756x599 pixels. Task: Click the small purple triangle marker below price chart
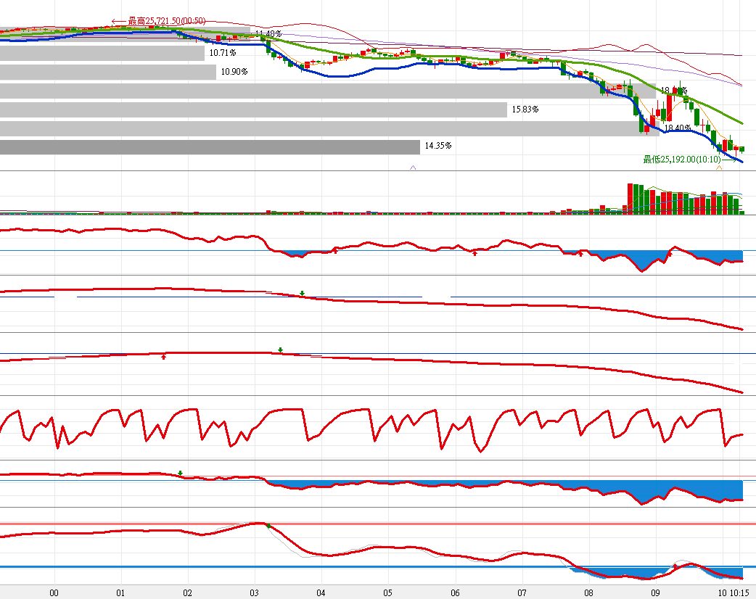click(x=413, y=168)
